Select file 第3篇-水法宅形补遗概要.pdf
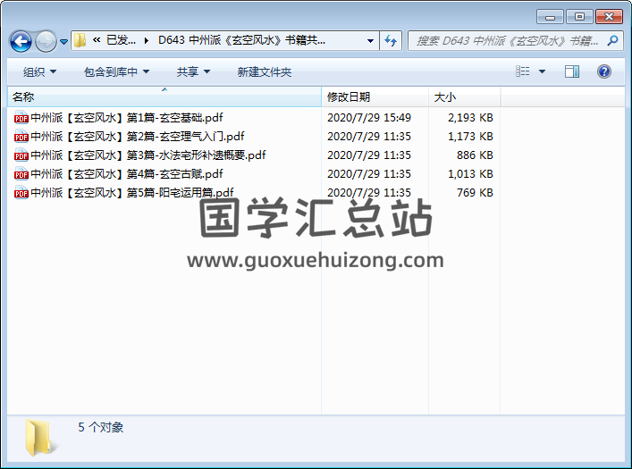Screen dimensions: 632x469 [x=147, y=155]
